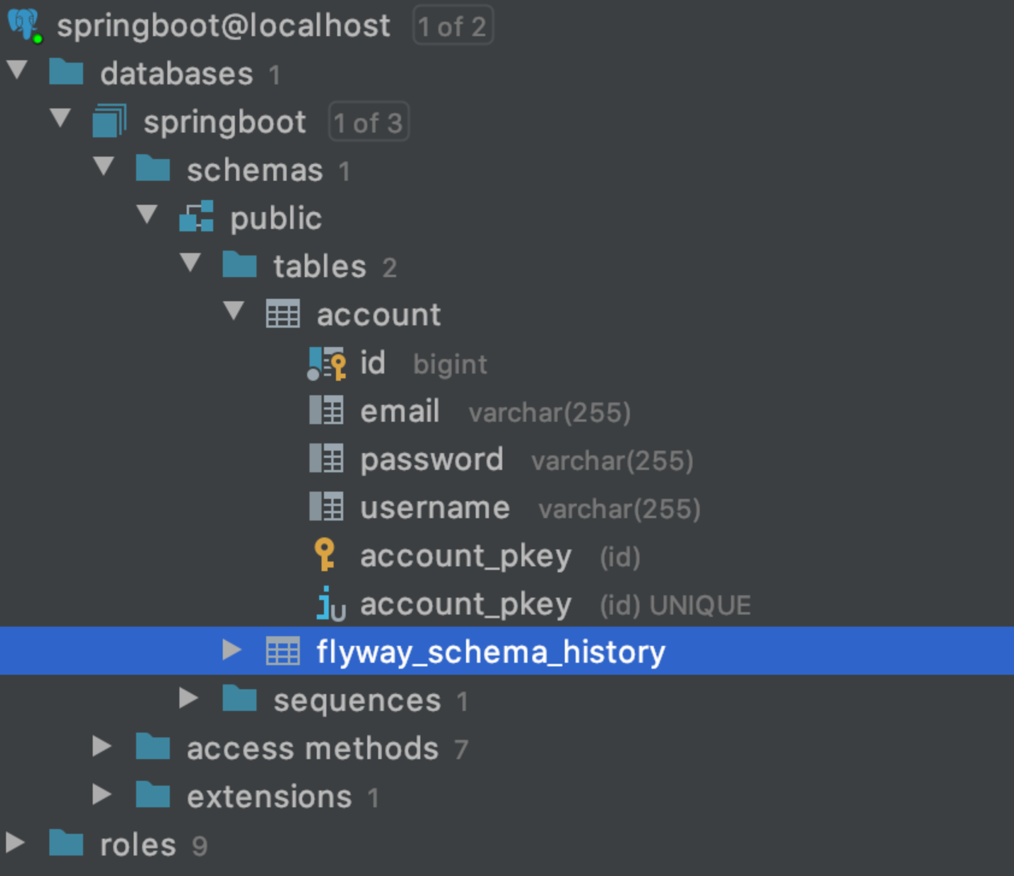Click the gold key icon of account_pkey
The height and width of the screenshot is (876, 1014).
325,554
